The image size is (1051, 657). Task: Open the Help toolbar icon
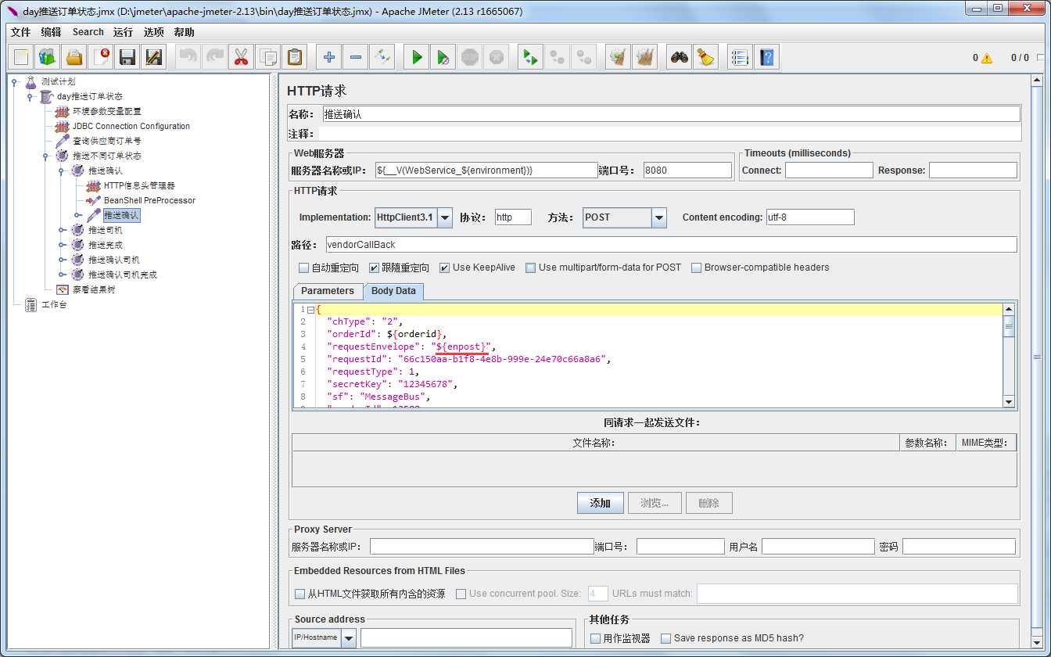767,57
